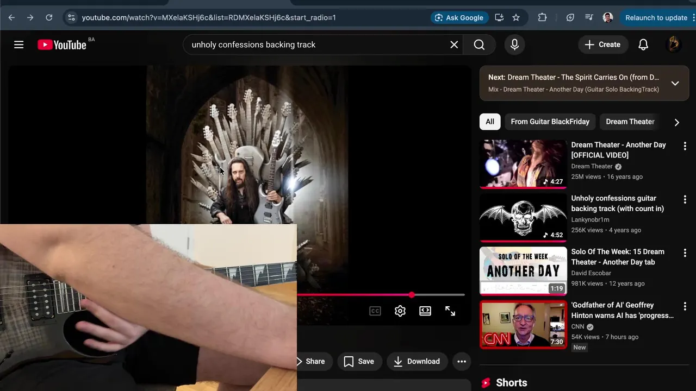
Task: Open the Lankynobr1m channel name
Action: click(x=590, y=220)
